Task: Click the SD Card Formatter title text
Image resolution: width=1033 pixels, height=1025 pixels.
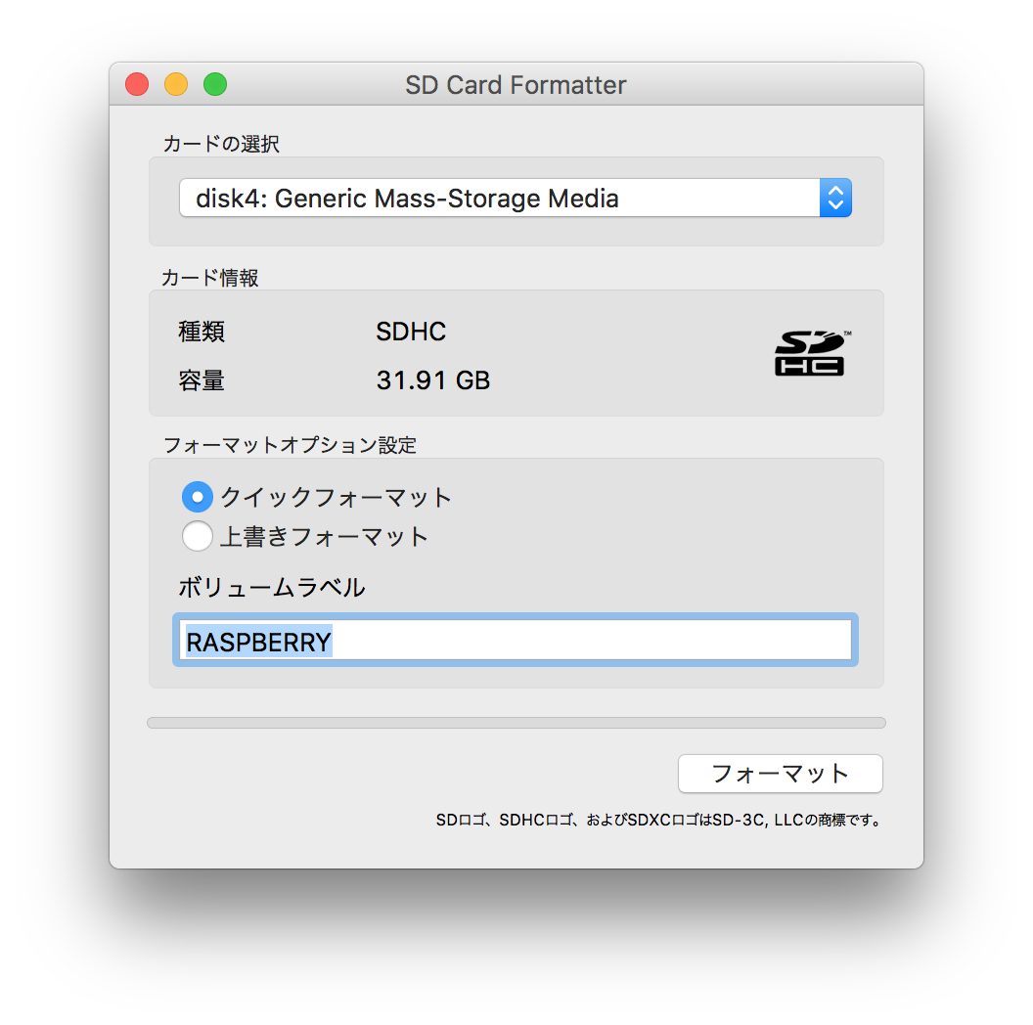Action: coord(516,85)
